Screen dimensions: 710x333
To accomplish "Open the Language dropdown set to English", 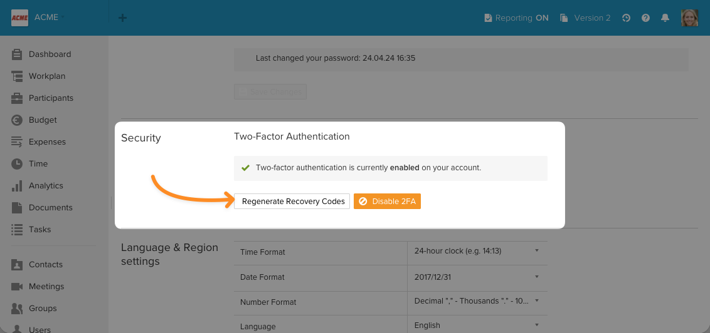I will click(477, 325).
